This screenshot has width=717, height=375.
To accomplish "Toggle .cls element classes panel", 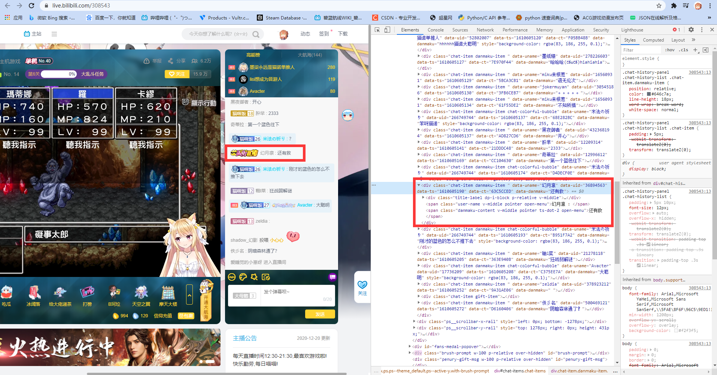I will (684, 50).
